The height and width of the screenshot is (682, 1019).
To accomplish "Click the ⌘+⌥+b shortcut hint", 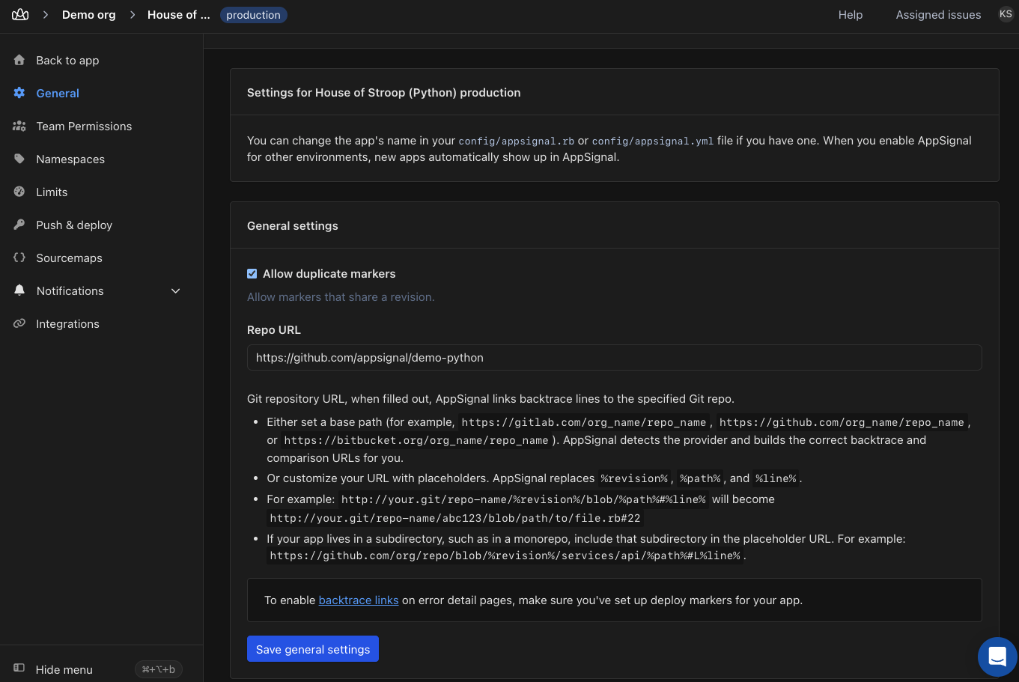I will (x=159, y=669).
